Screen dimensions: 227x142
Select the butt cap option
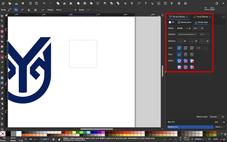[x=179, y=55]
